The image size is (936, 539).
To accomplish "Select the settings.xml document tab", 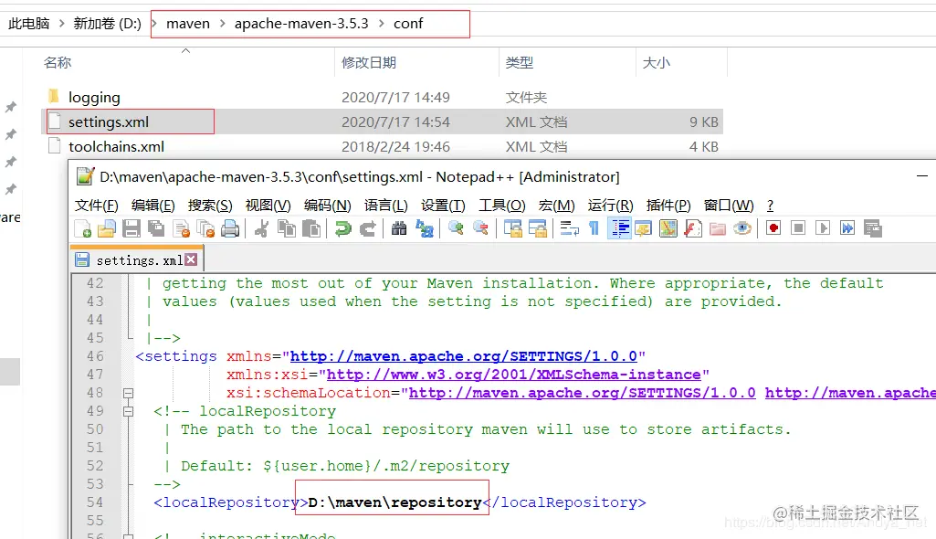I will (136, 260).
